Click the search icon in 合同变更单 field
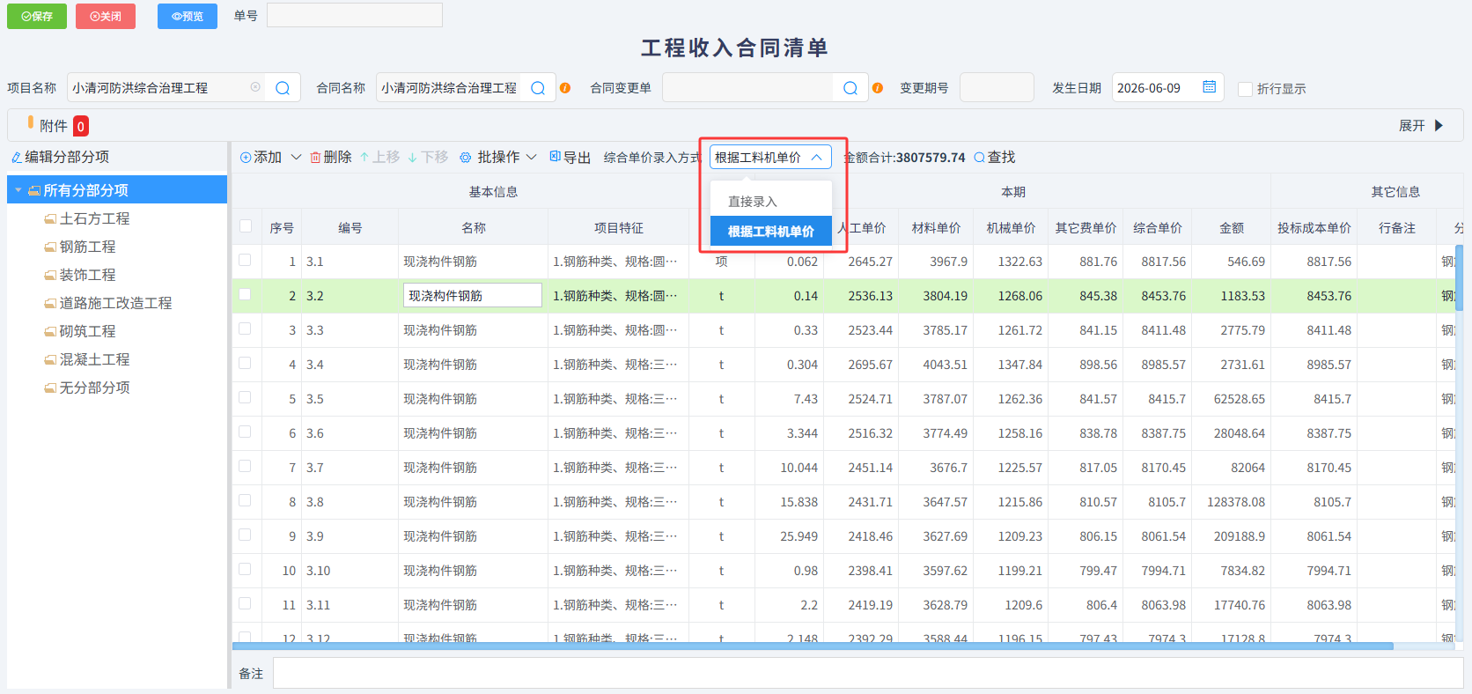The width and height of the screenshot is (1472, 694). coord(850,88)
